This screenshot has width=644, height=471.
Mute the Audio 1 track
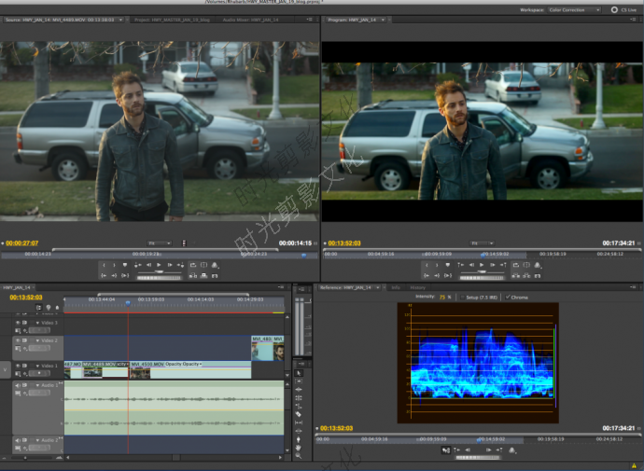[x=18, y=385]
